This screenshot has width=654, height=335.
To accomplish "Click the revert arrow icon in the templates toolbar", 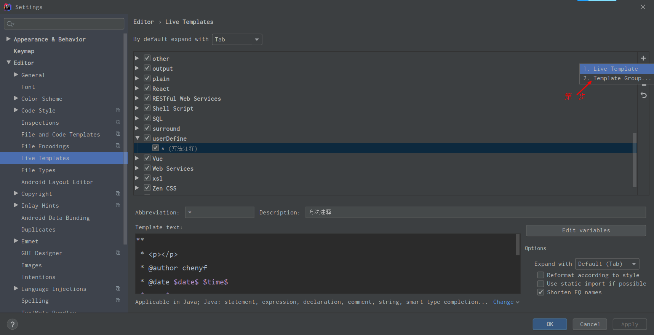I will [644, 95].
